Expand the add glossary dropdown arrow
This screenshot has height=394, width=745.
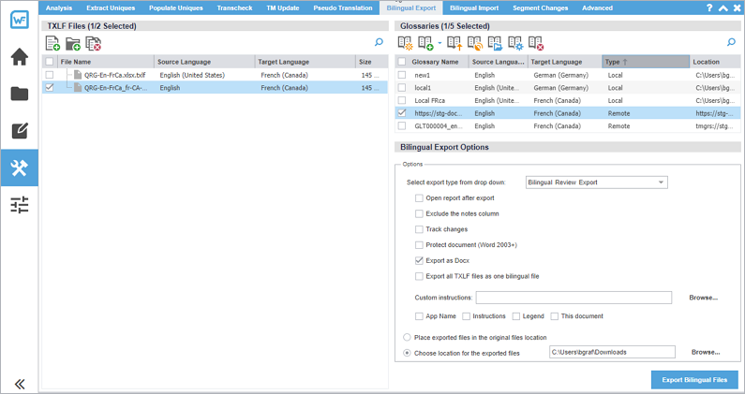click(440, 44)
